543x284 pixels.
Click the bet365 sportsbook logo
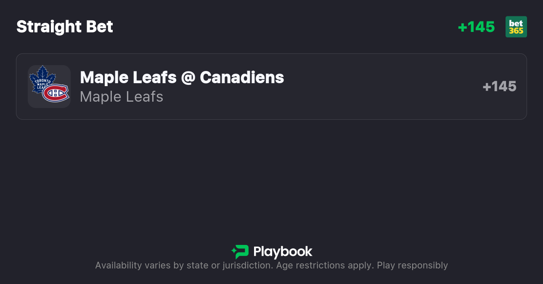click(516, 27)
